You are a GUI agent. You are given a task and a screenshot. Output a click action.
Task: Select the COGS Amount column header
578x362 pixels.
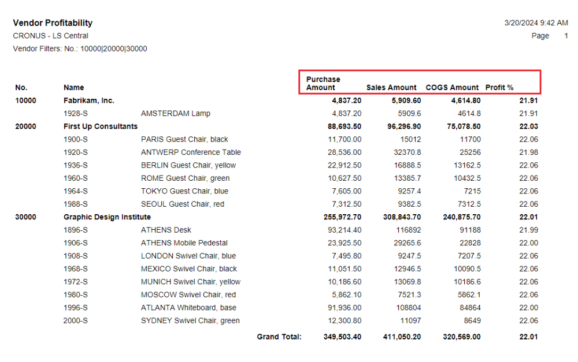452,88
